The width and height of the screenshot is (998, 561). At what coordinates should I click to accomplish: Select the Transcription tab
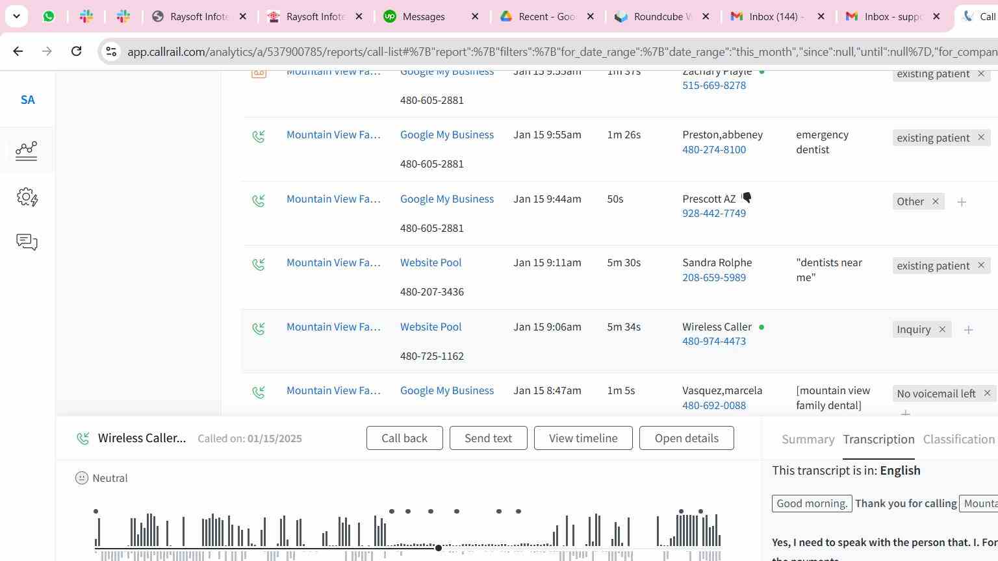pyautogui.click(x=878, y=440)
